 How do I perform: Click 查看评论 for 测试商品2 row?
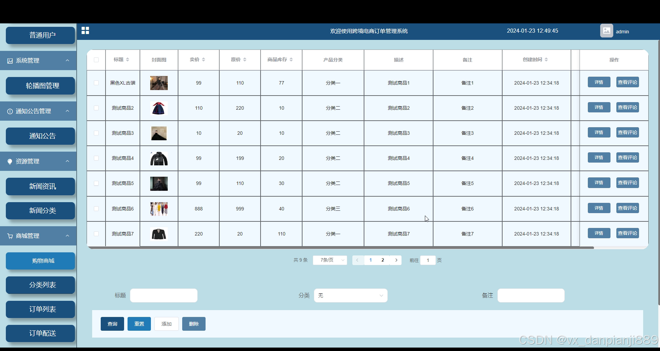point(628,107)
